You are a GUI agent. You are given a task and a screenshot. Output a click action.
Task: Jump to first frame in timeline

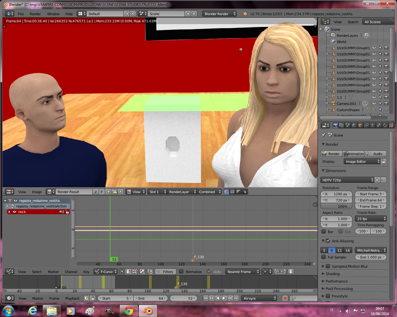coord(205,298)
